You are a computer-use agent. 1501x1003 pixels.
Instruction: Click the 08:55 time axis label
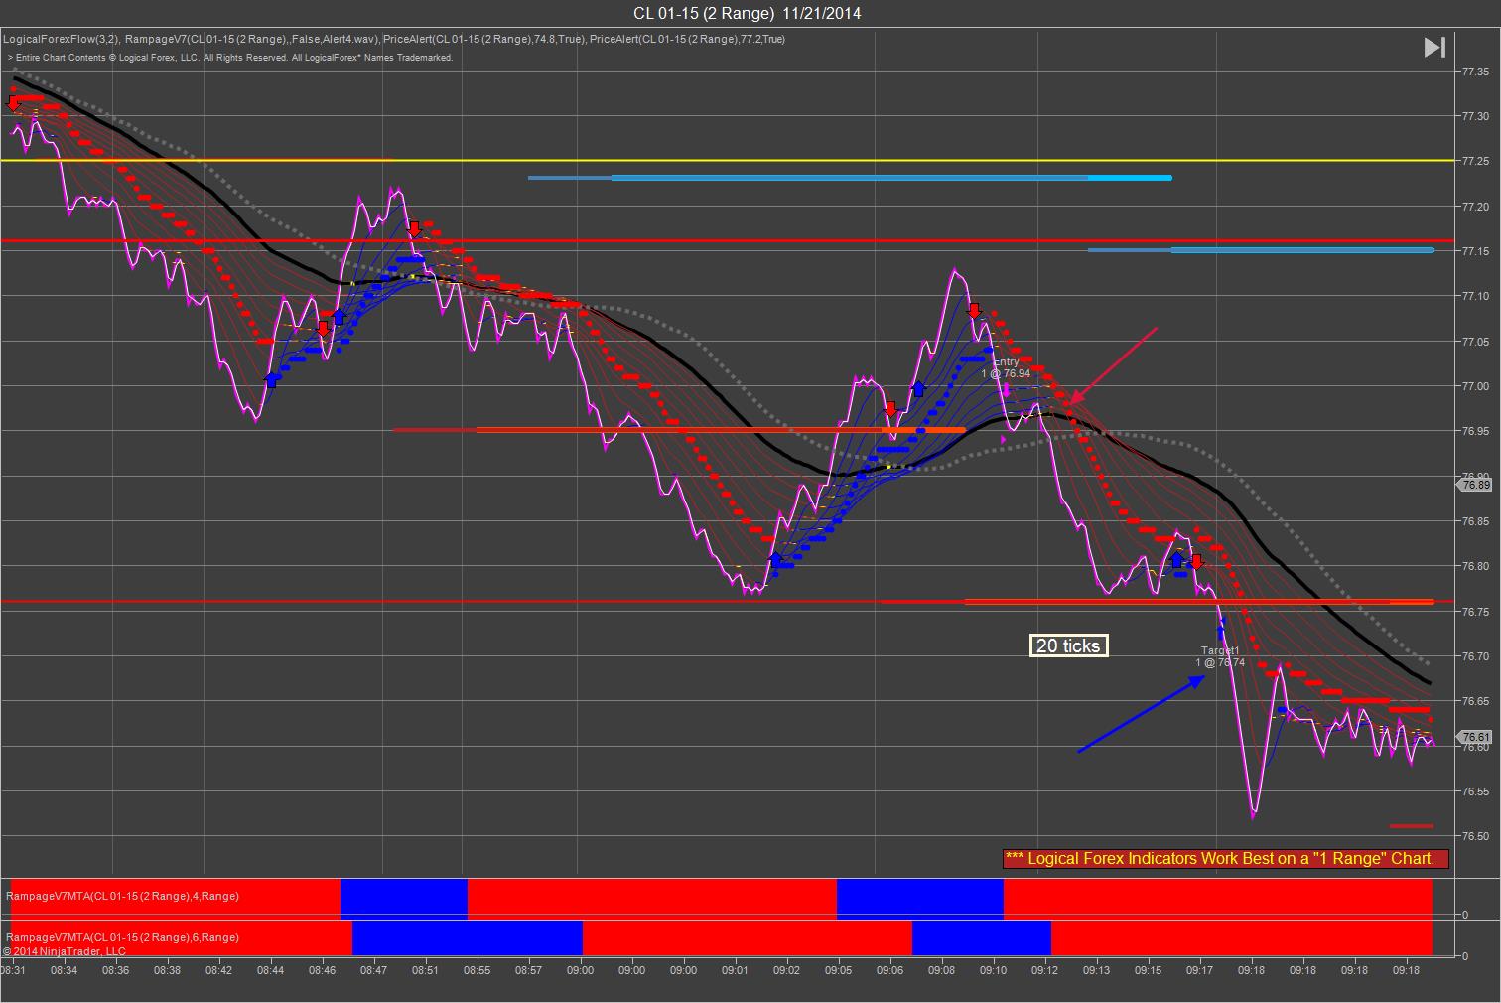tap(478, 970)
